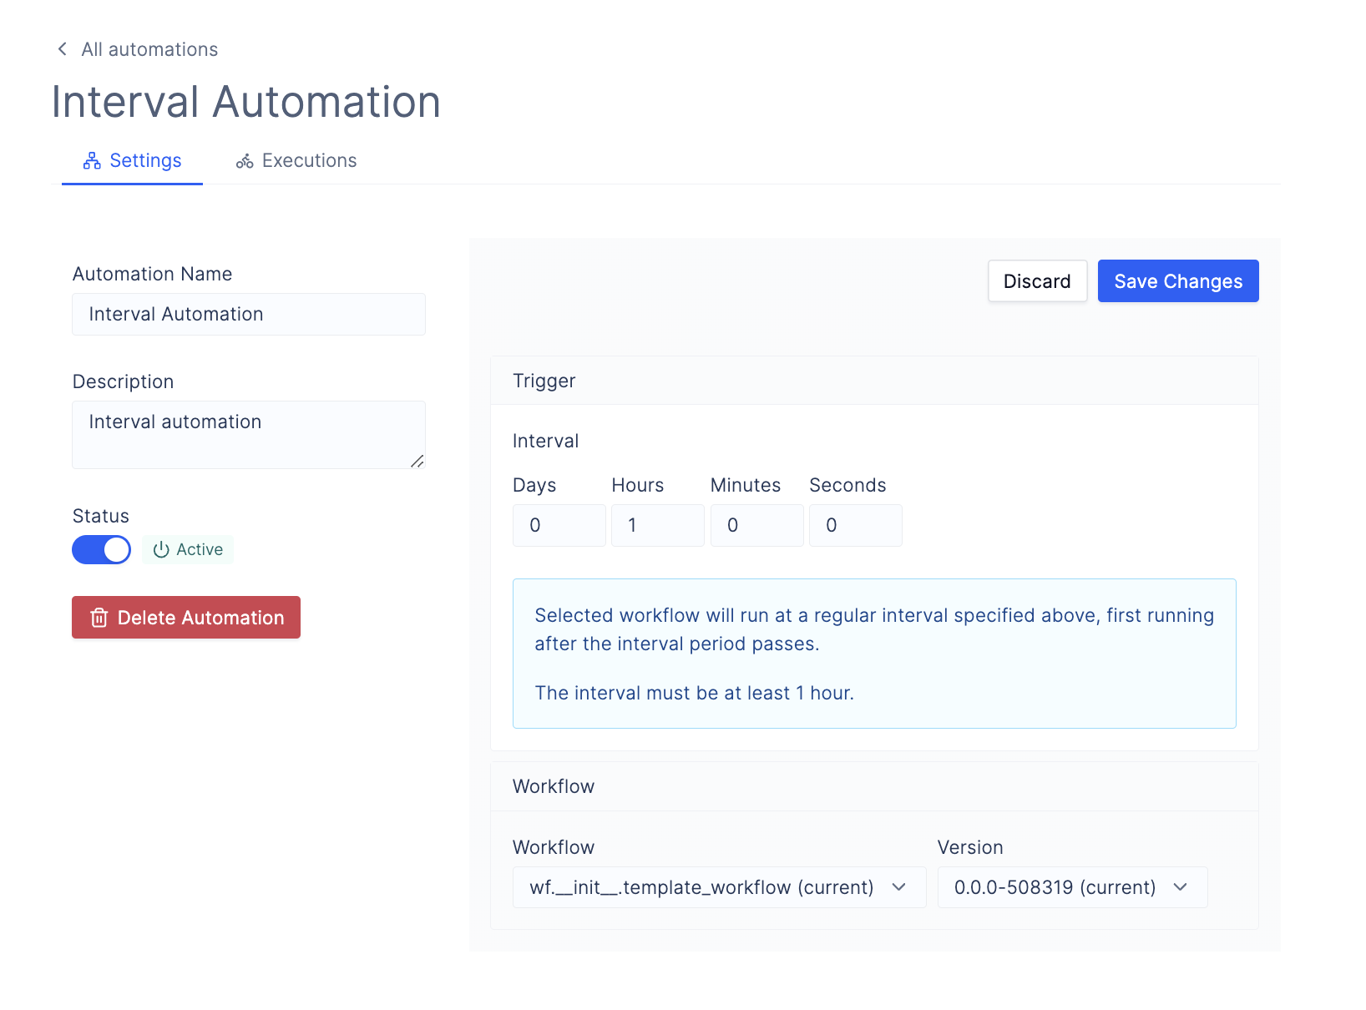The height and width of the screenshot is (1010, 1366).
Task: Click the branch icon next to Executions
Action: tap(244, 160)
